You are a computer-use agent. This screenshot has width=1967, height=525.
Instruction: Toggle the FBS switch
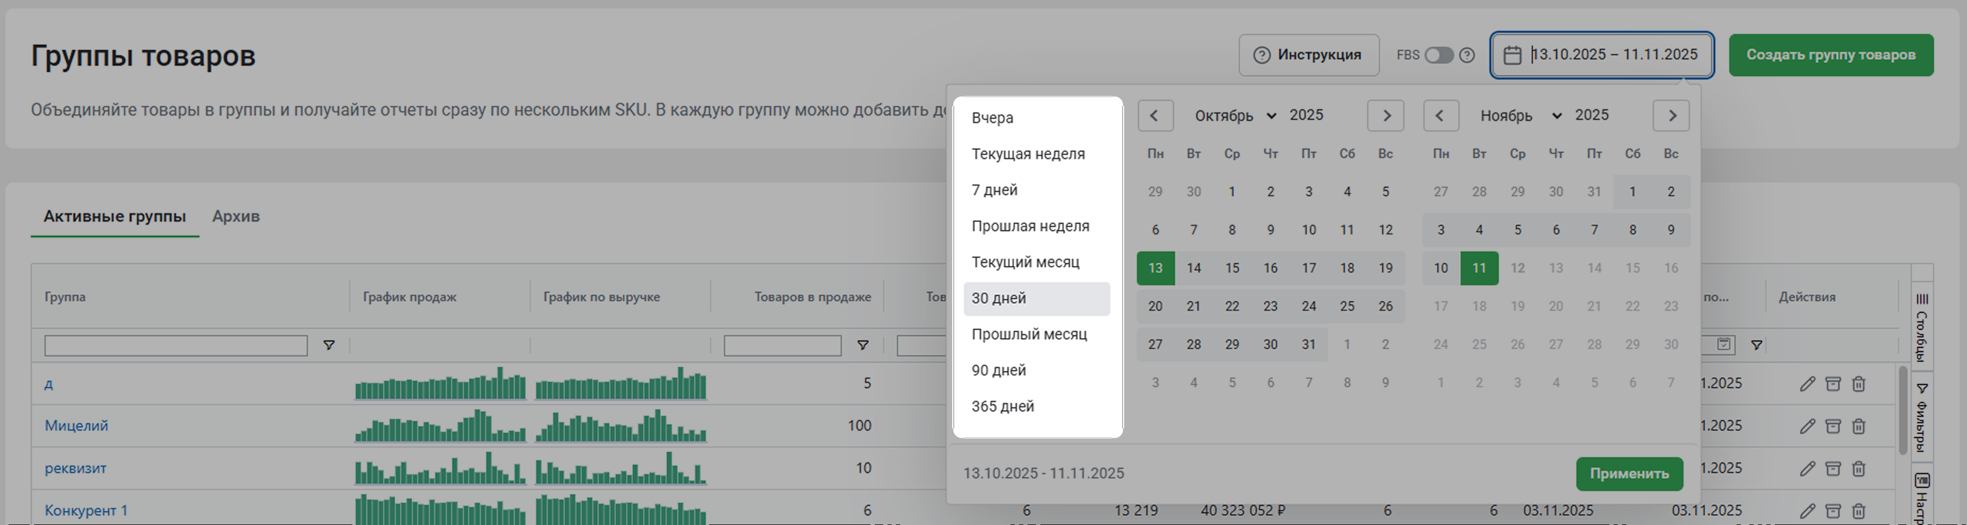(x=1438, y=55)
